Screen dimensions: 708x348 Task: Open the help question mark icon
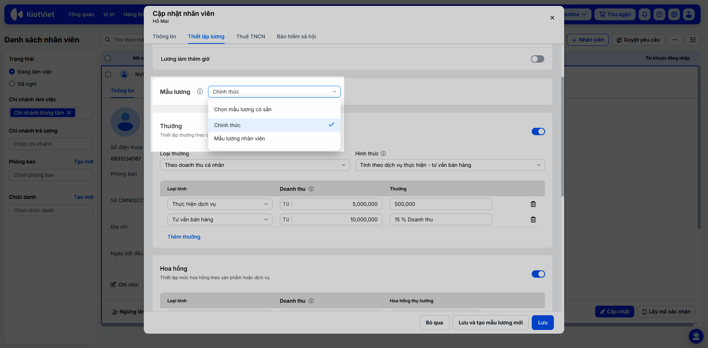pyautogui.click(x=659, y=14)
